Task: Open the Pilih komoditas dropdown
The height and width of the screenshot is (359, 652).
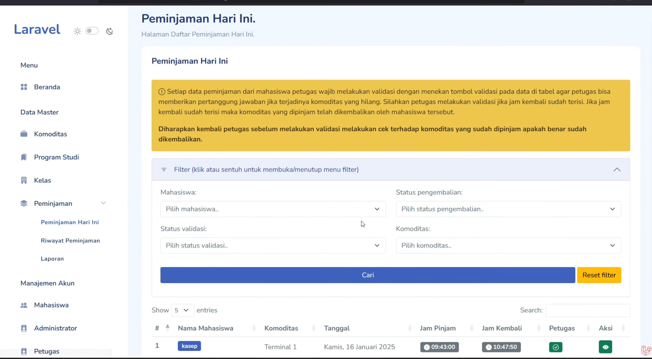Action: [509, 245]
